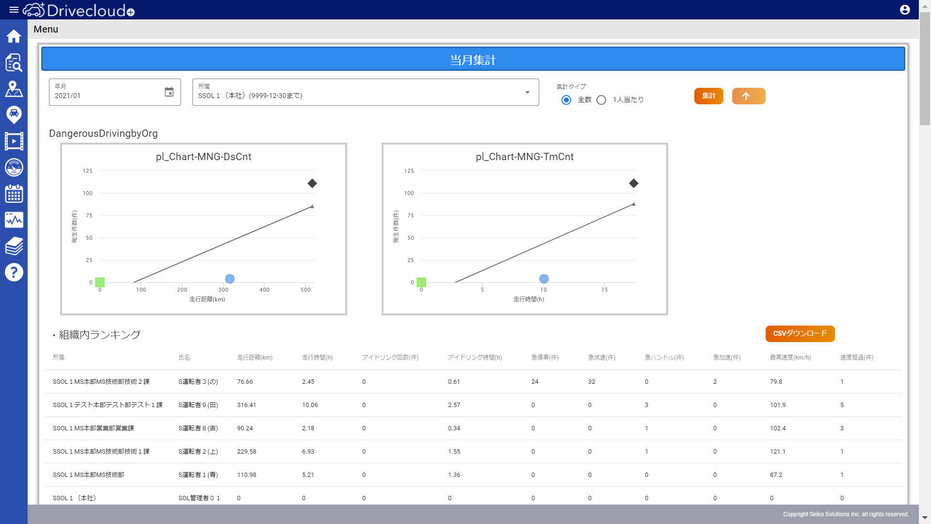Click black diamond marker in DsCnt chart
This screenshot has width=931, height=524.
pos(312,183)
